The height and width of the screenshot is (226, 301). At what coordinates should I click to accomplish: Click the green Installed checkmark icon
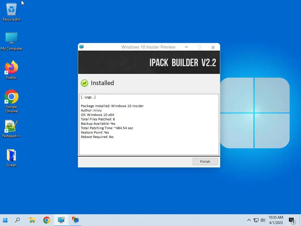84,83
